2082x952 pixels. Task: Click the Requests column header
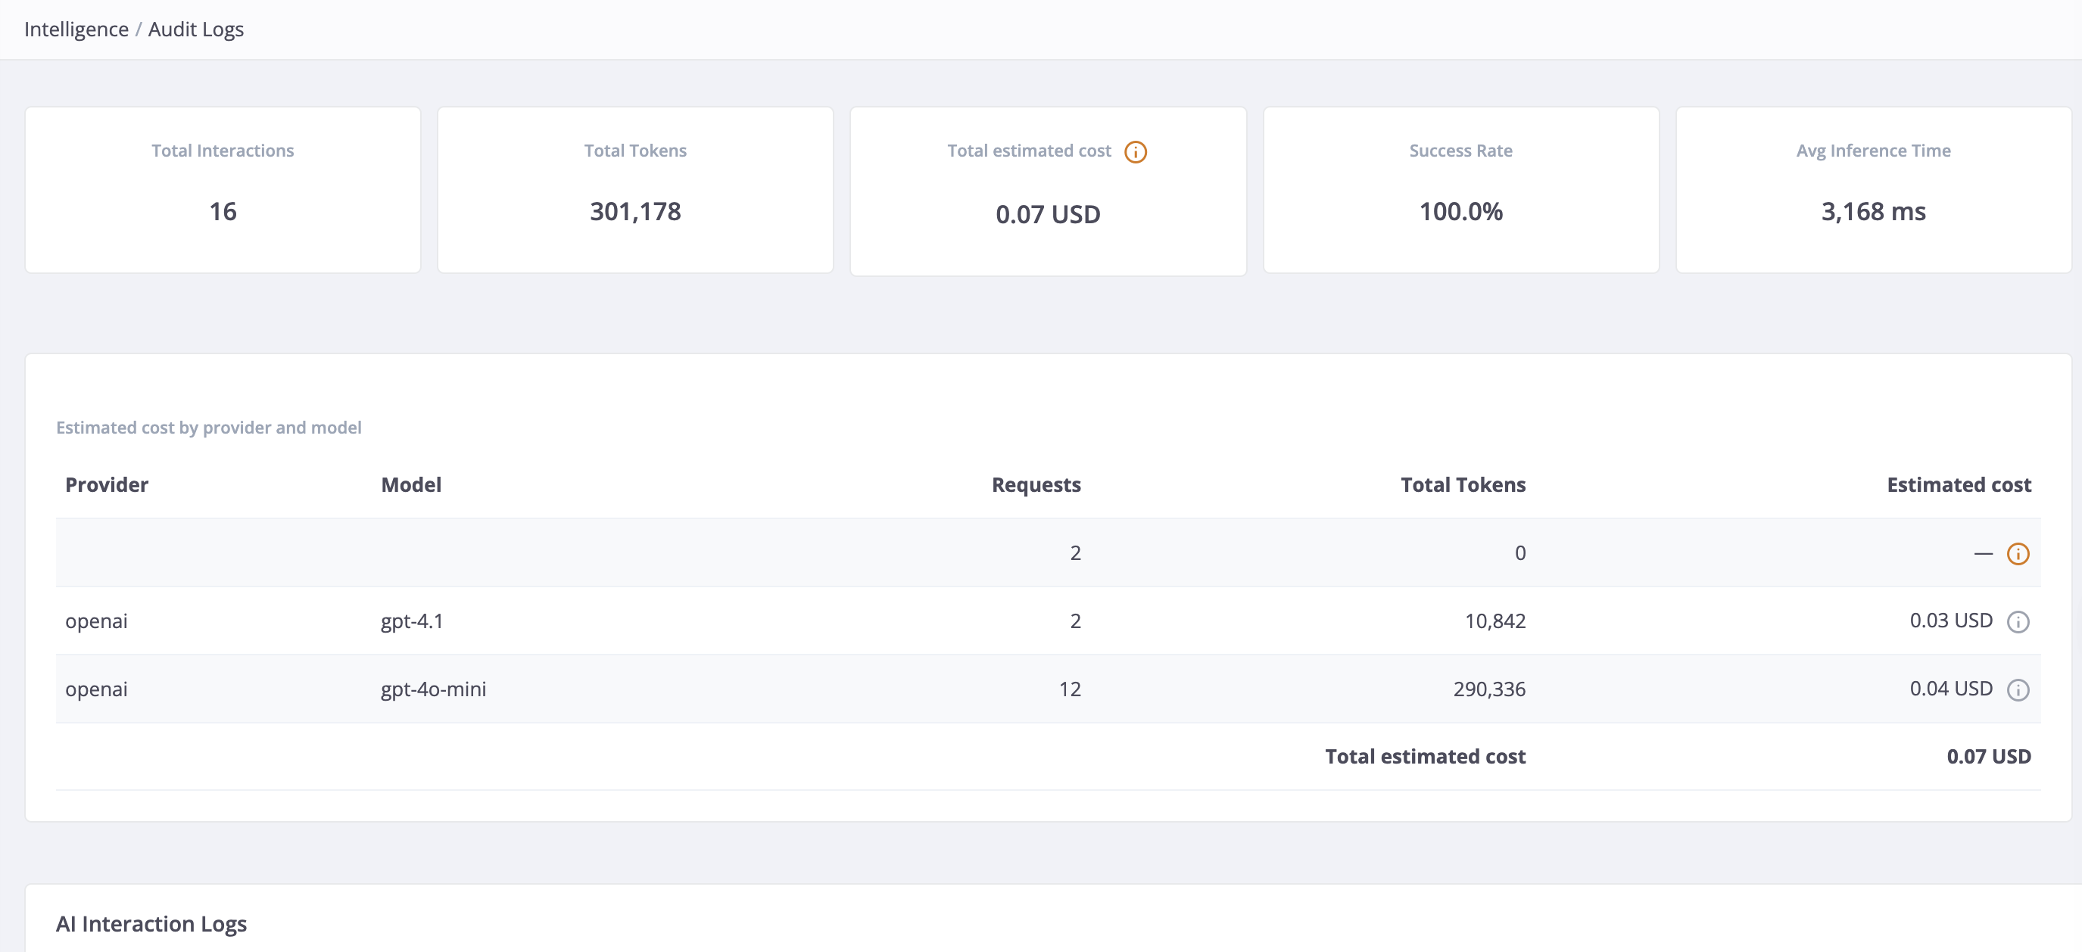(1036, 485)
